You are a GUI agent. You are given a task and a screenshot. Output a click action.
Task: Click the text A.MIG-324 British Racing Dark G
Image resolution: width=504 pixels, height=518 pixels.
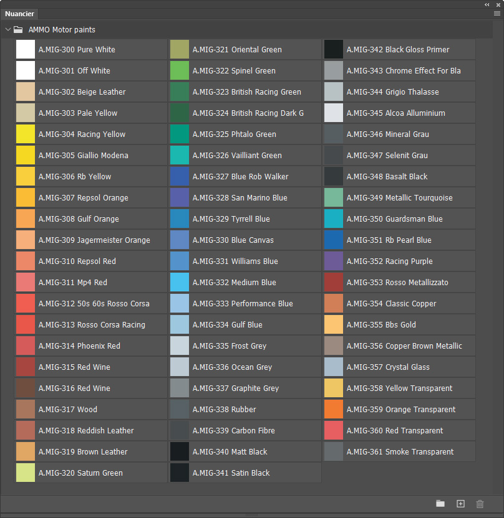click(248, 113)
